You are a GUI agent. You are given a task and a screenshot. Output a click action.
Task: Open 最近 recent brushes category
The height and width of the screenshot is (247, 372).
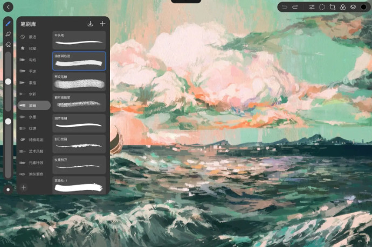32,37
